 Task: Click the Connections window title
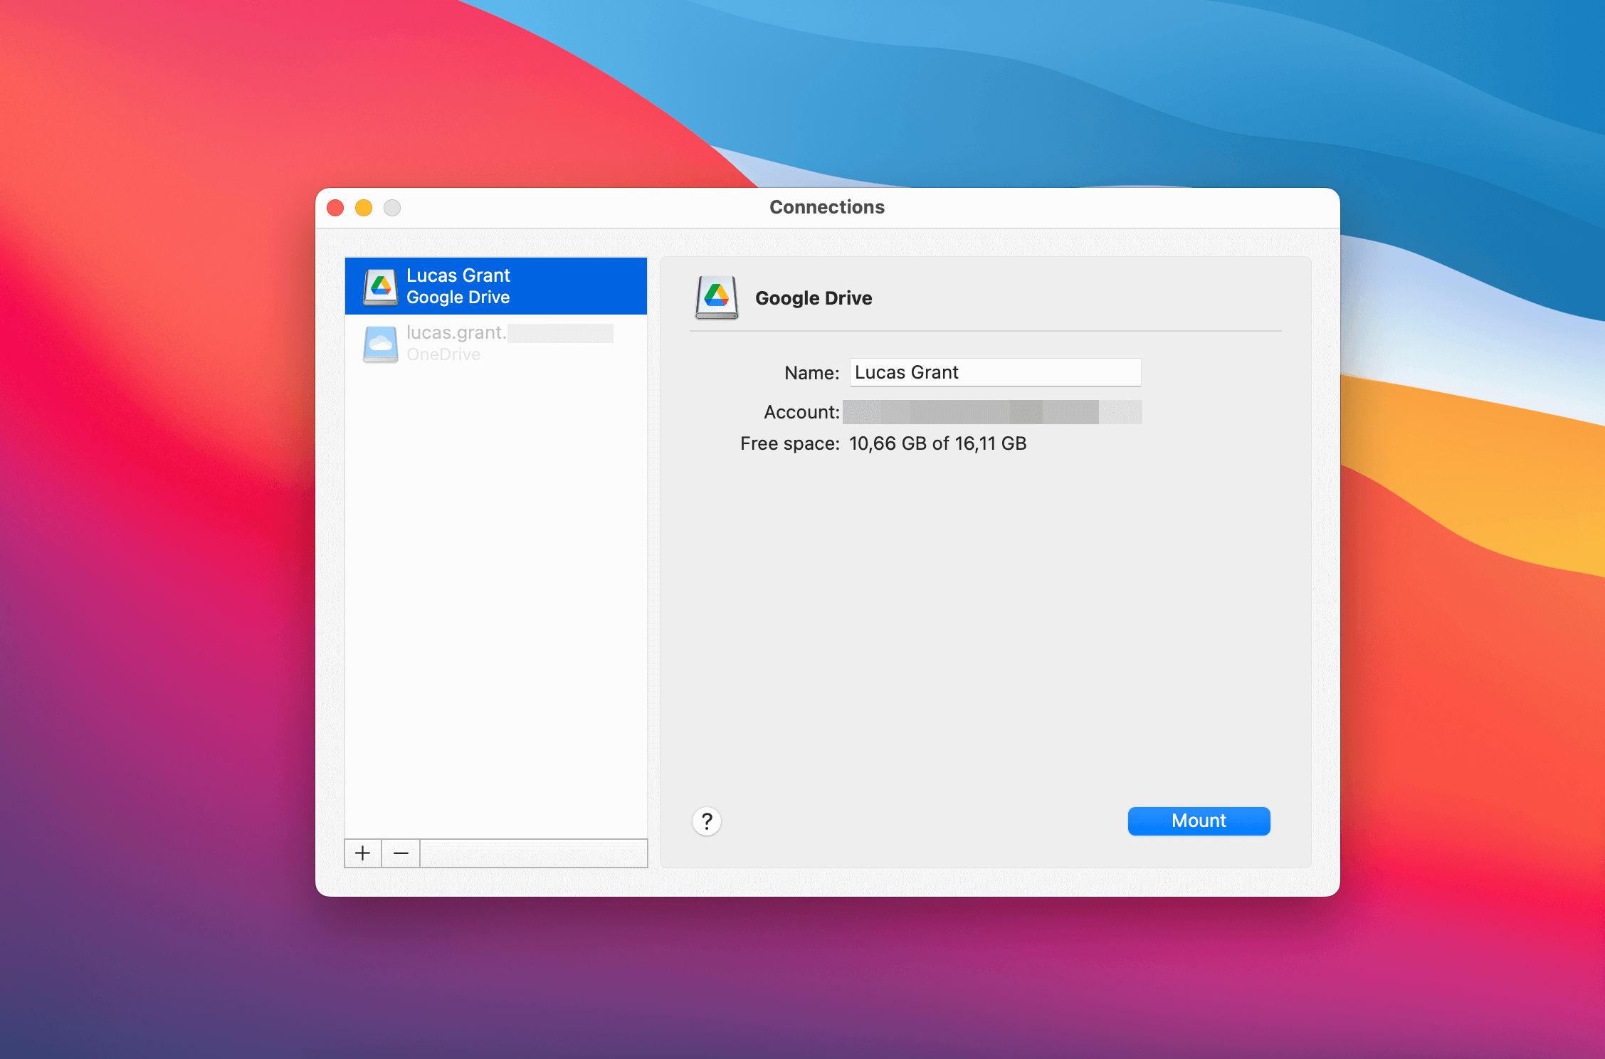click(x=826, y=207)
